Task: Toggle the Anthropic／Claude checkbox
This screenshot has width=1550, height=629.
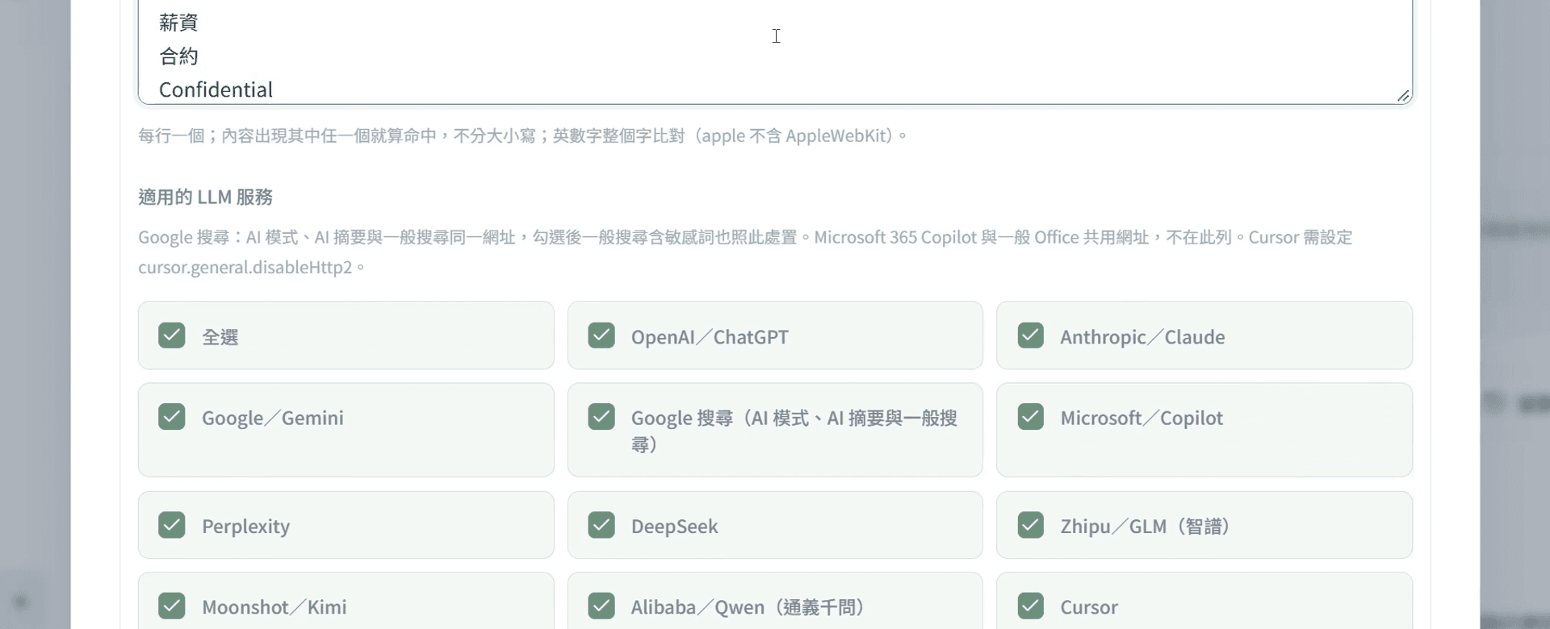Action: [x=1031, y=335]
